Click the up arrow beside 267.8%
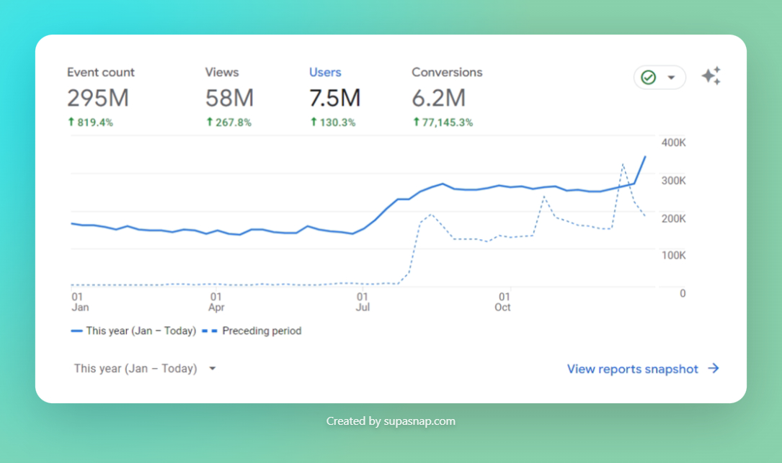Viewport: 782px width, 463px height. (x=209, y=122)
